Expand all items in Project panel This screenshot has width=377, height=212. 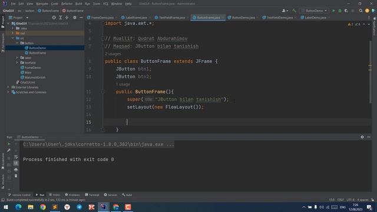click(60, 18)
